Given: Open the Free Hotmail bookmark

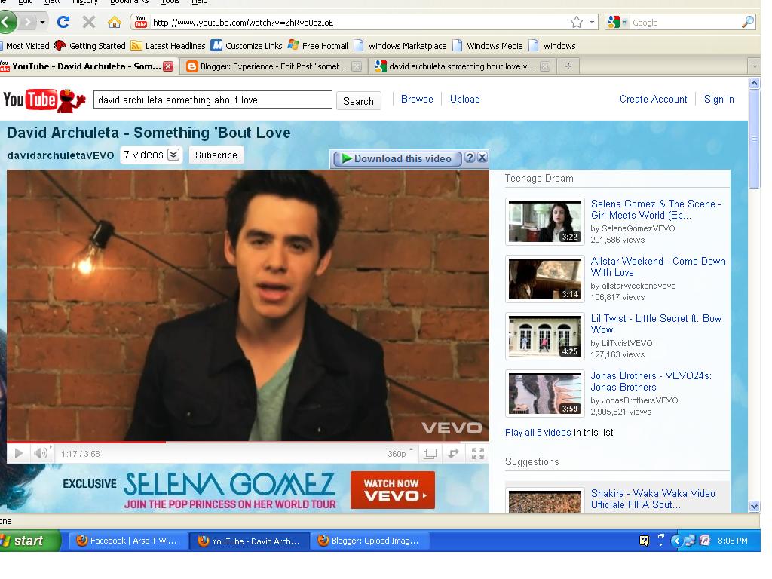Looking at the screenshot, I should coord(318,46).
